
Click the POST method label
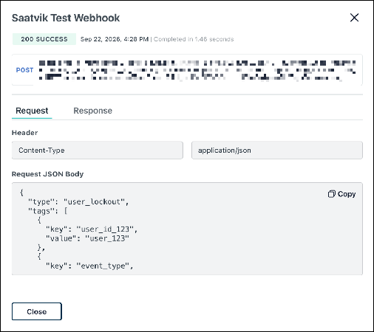click(24, 70)
